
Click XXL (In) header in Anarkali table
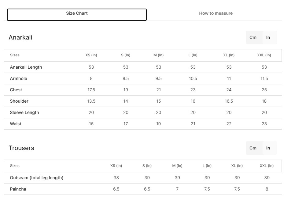point(264,55)
